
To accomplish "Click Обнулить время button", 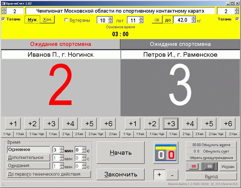I will pos(211,145).
